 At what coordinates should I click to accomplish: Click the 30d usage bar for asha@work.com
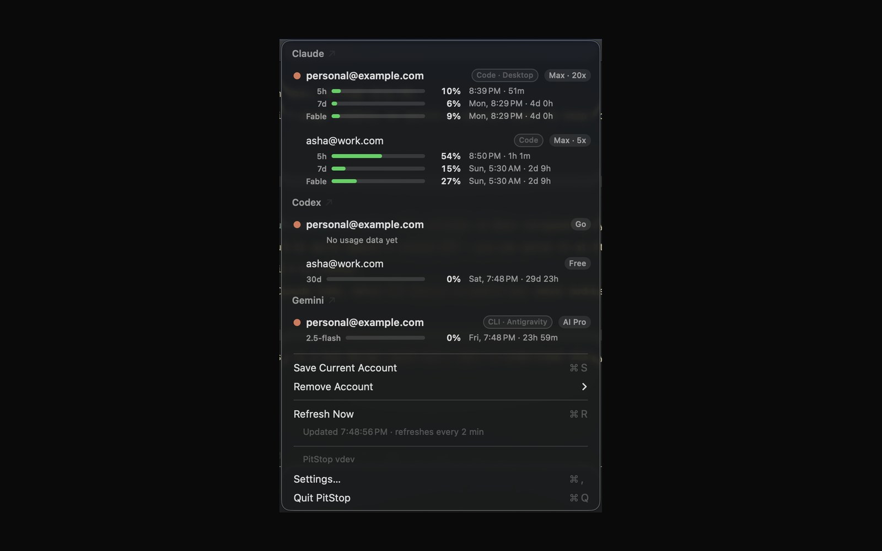pyautogui.click(x=376, y=279)
